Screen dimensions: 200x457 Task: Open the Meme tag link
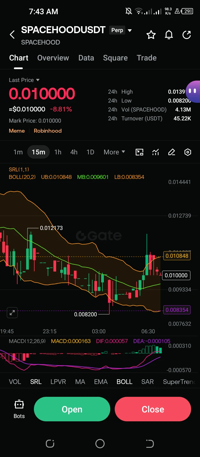pyautogui.click(x=17, y=131)
